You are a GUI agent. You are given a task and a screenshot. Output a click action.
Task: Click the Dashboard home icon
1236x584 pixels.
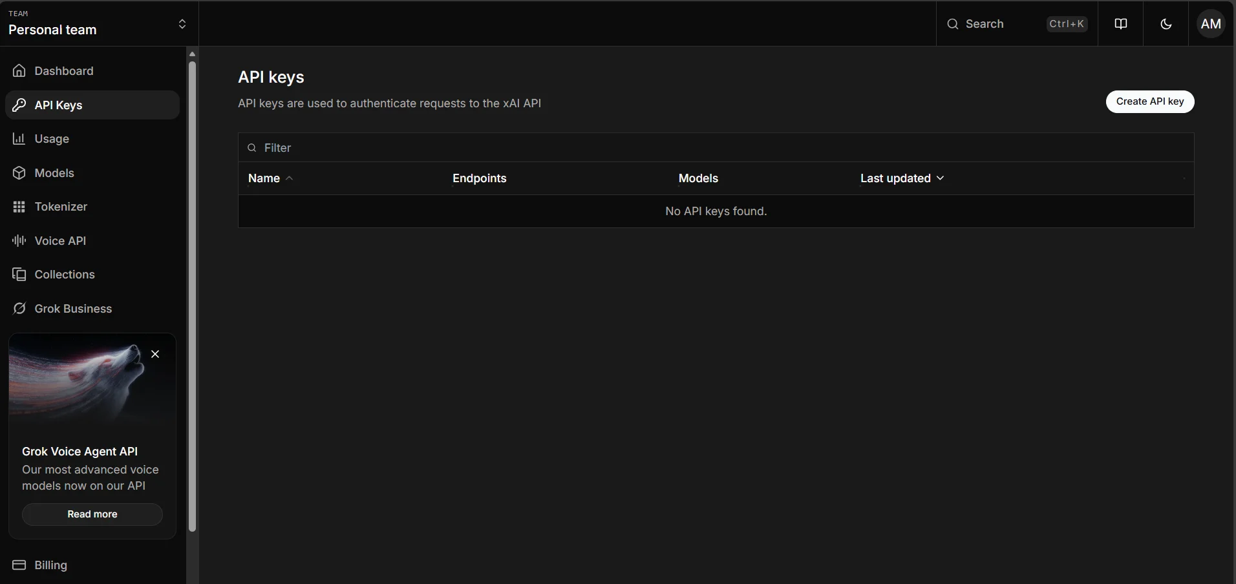[19, 71]
